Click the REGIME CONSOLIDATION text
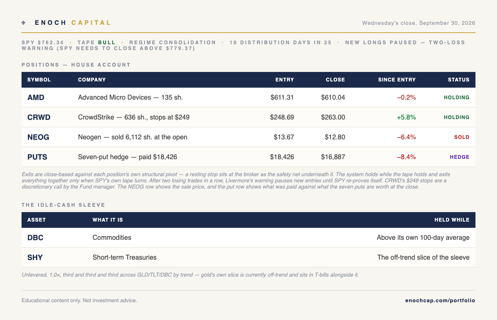Image resolution: width=497 pixels, height=320 pixels. click(173, 43)
